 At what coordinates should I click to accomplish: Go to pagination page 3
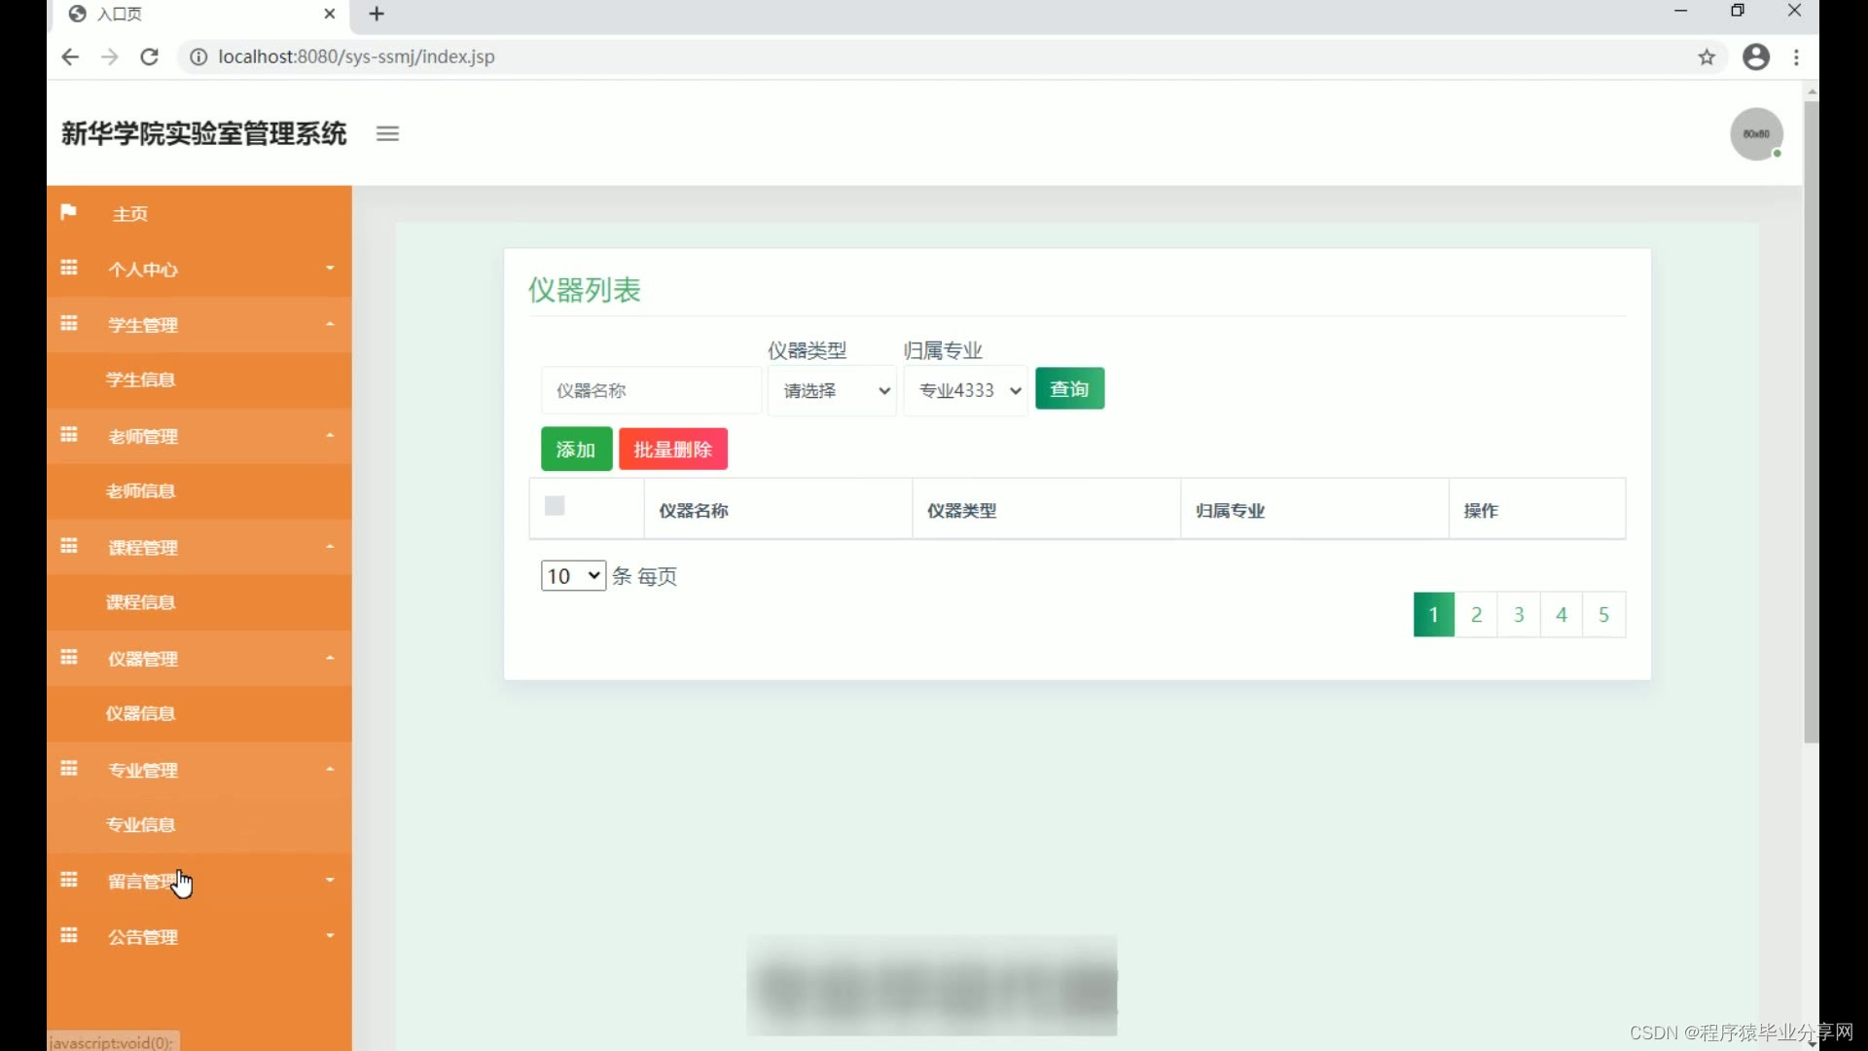1519,615
